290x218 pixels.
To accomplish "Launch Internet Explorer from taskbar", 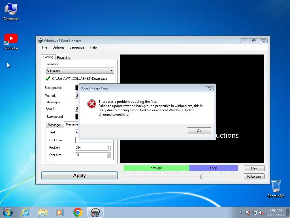I will [25, 212].
